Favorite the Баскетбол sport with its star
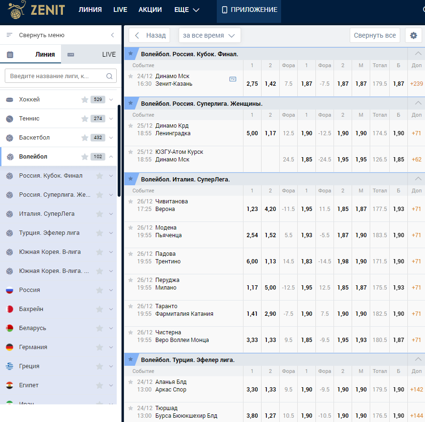Image resolution: width=425 pixels, height=422 pixels. point(84,138)
